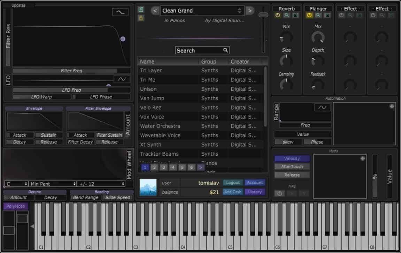Click the Automation target add icon
The image size is (401, 253).
[392, 106]
